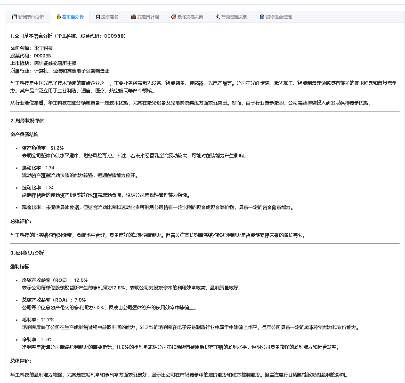Click the target icon of 最终交易决策

tap(174, 17)
